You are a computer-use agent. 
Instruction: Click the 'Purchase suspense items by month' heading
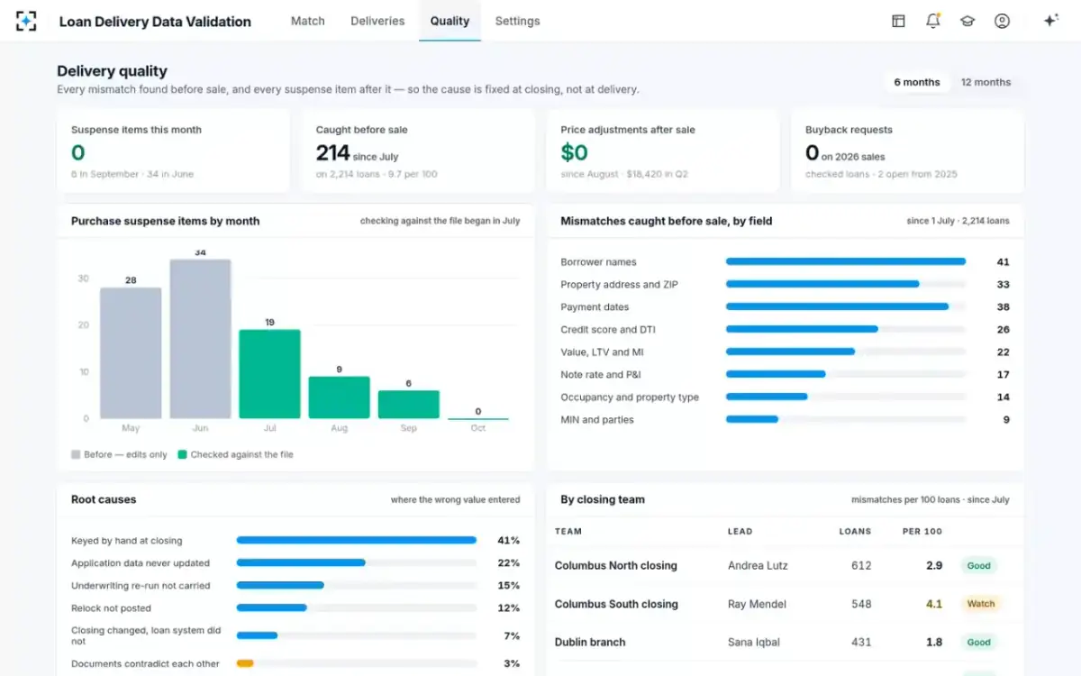coord(165,221)
